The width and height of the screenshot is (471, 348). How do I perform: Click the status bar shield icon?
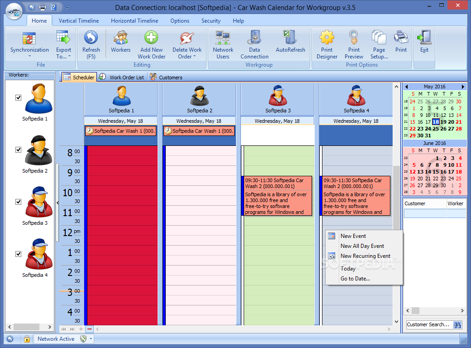click(83, 339)
